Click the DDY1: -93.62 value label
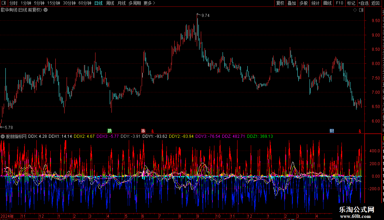Viewport: 384px width, 220px height. (155, 136)
